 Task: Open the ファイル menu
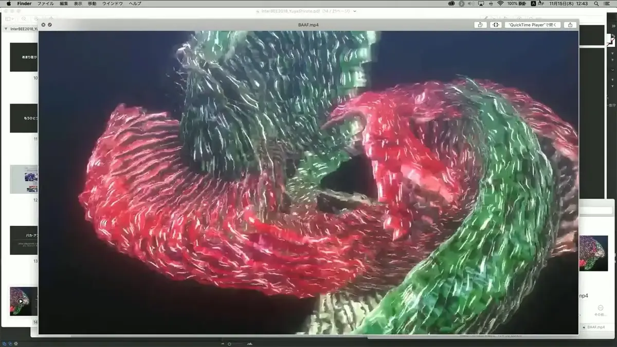[45, 4]
